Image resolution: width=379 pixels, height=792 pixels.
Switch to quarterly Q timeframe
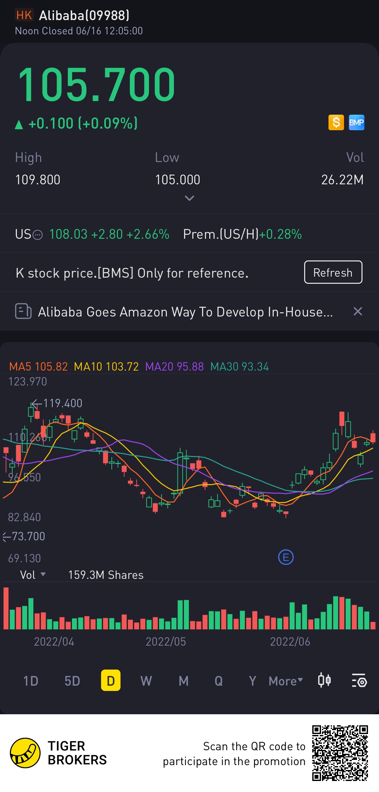point(219,681)
